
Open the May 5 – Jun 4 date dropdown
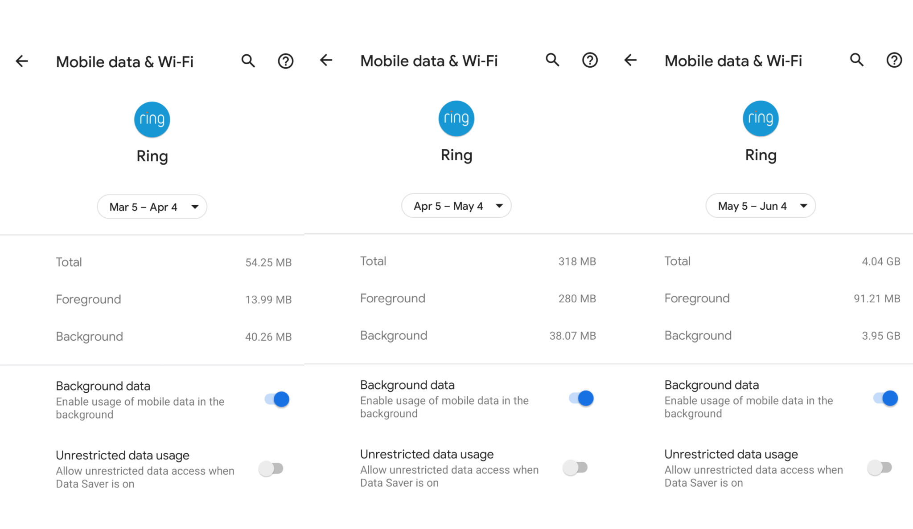pyautogui.click(x=761, y=206)
